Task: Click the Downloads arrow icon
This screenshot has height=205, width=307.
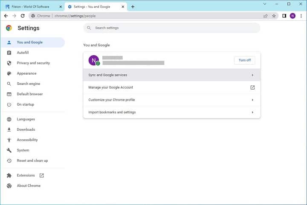Action: 9,129
